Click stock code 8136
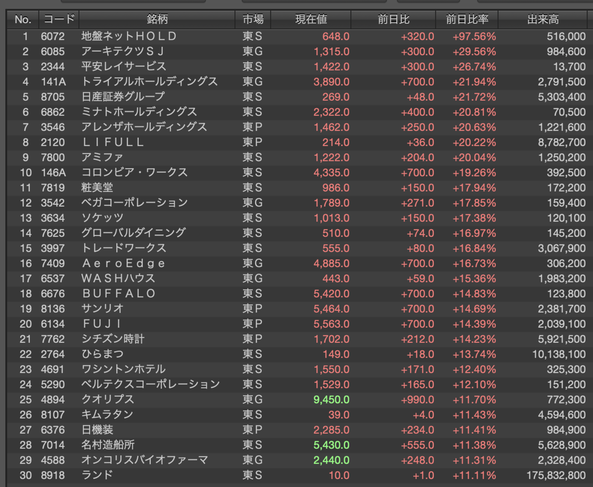Image resolution: width=593 pixels, height=487 pixels. [52, 309]
